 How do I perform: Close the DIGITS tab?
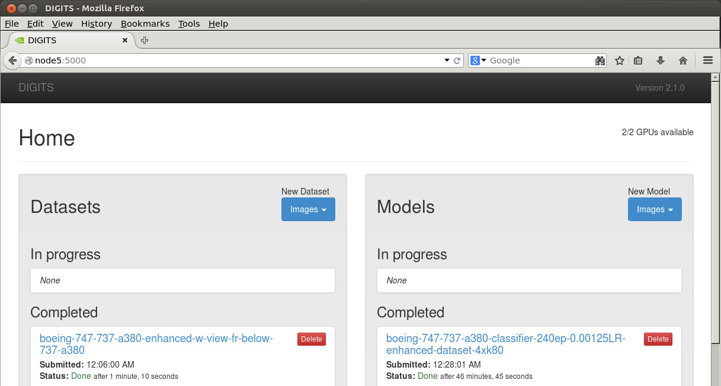pyautogui.click(x=125, y=40)
